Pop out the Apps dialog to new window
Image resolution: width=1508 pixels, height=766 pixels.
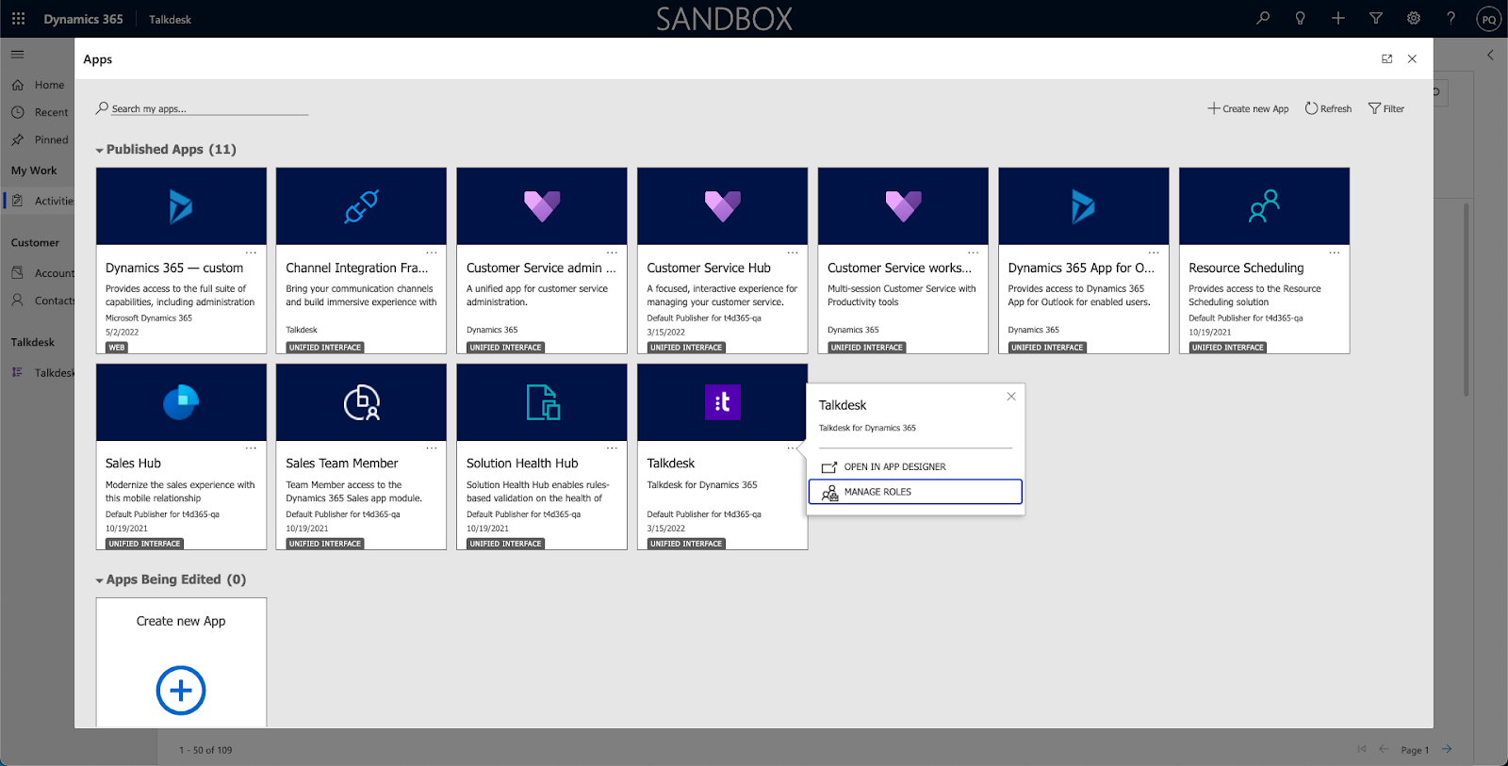[1387, 58]
